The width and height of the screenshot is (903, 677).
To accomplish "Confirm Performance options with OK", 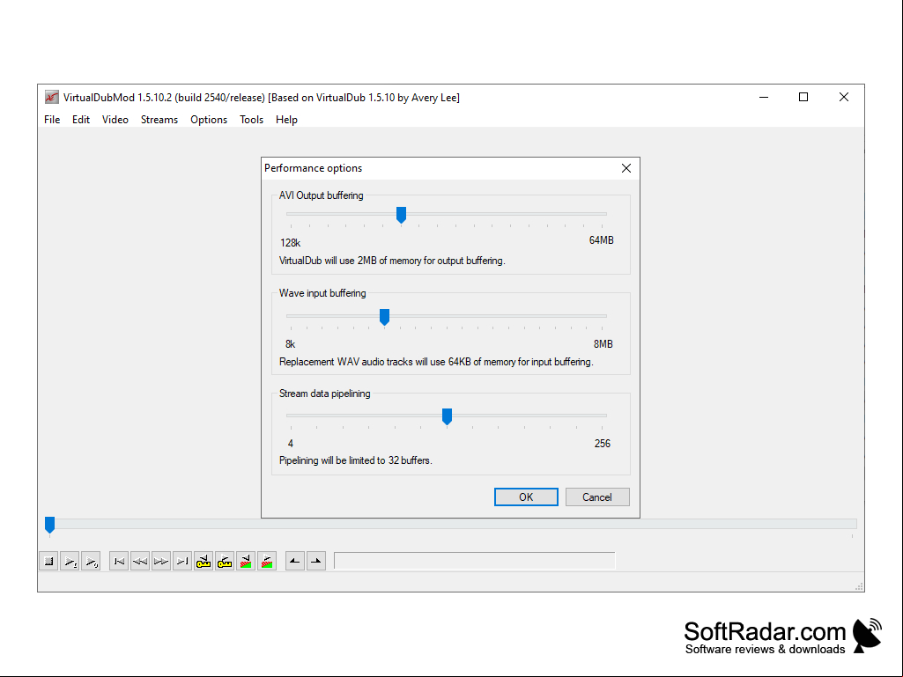I will pyautogui.click(x=526, y=497).
